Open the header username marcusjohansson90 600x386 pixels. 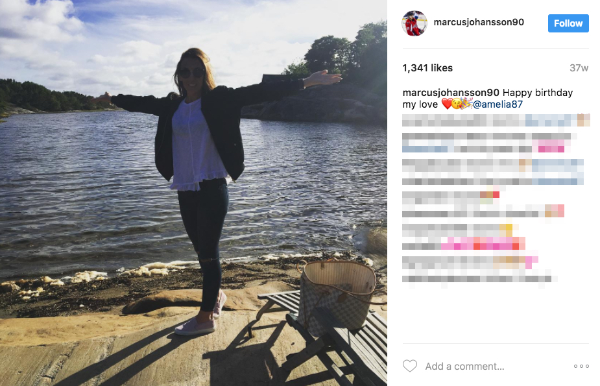coord(479,22)
